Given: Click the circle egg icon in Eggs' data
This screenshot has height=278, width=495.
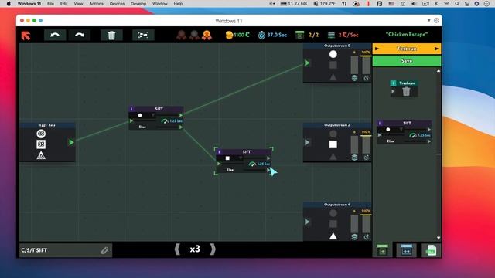Looking at the screenshot, I should click(x=41, y=134).
